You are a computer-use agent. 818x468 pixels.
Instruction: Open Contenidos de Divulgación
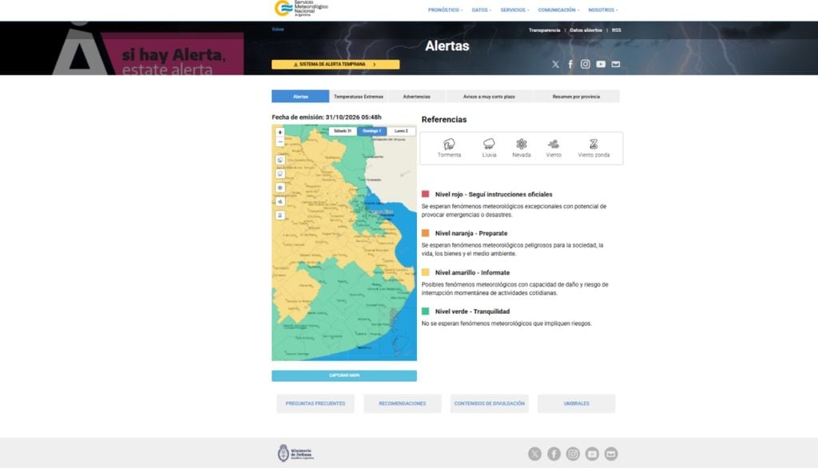(490, 403)
